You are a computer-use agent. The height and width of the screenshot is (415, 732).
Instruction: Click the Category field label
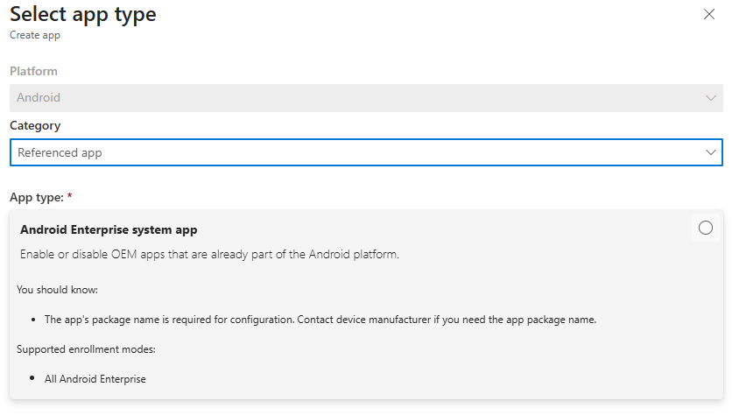pos(35,125)
